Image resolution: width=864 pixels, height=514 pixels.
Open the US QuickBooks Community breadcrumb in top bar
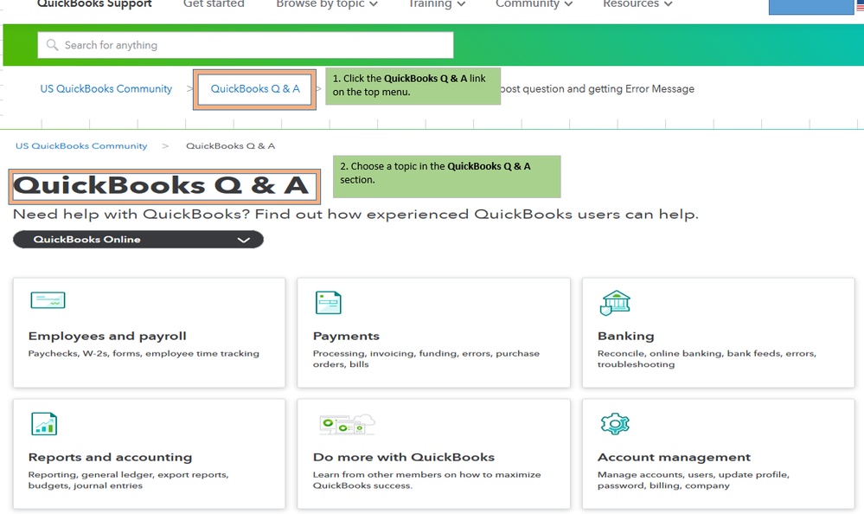click(106, 89)
